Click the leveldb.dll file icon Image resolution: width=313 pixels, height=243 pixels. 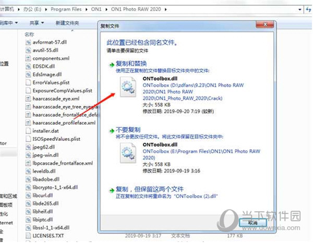coord(28,172)
